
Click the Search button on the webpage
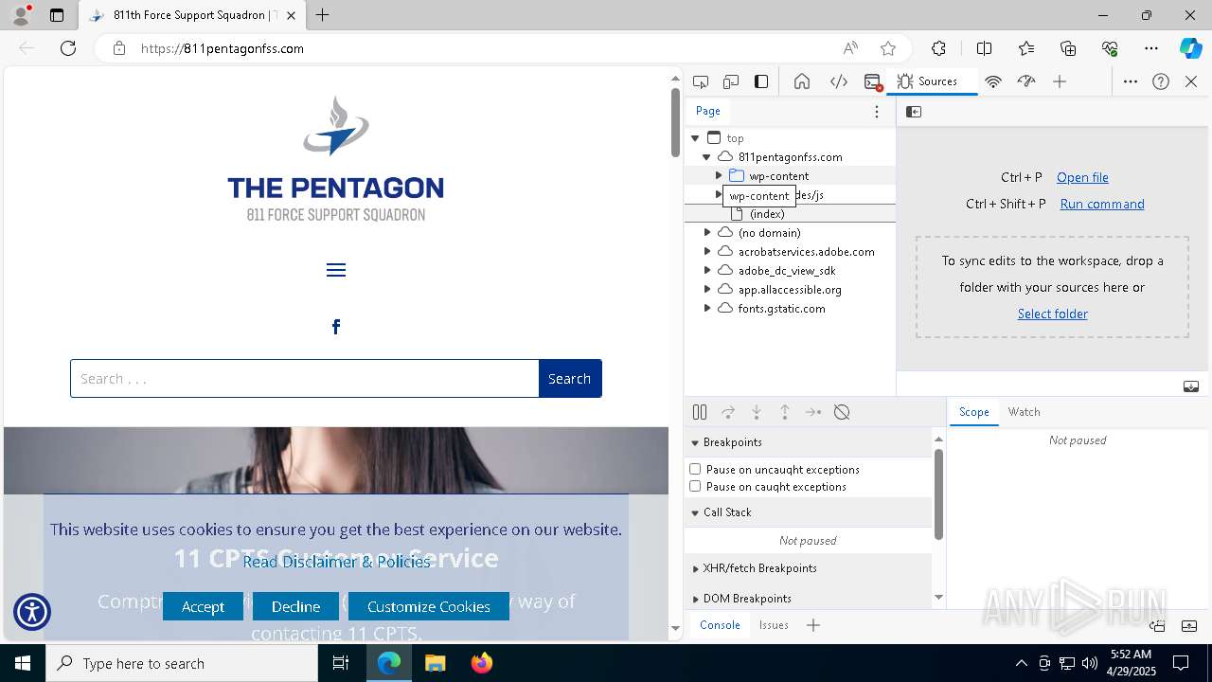570,379
